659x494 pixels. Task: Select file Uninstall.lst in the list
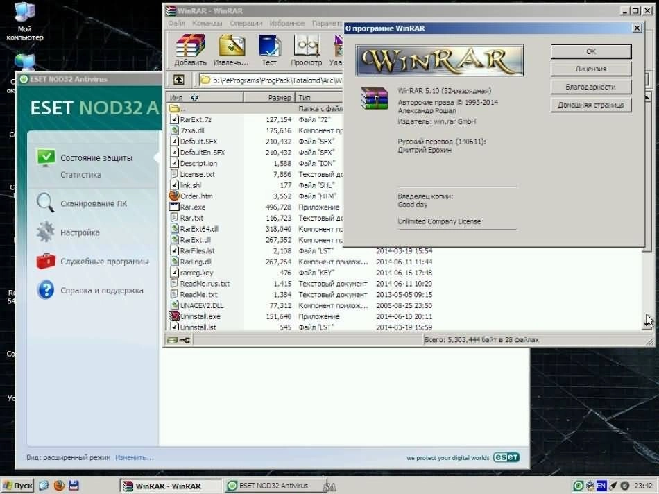tap(198, 327)
